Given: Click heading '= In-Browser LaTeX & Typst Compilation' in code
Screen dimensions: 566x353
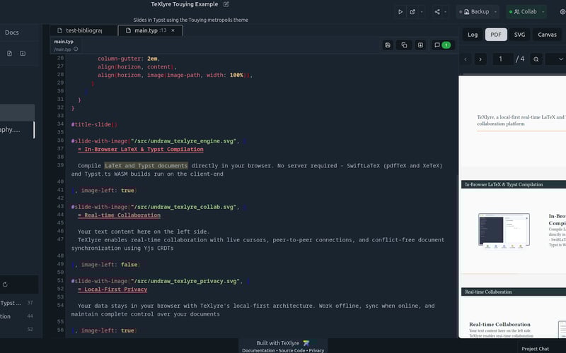Looking at the screenshot, I should [141, 149].
